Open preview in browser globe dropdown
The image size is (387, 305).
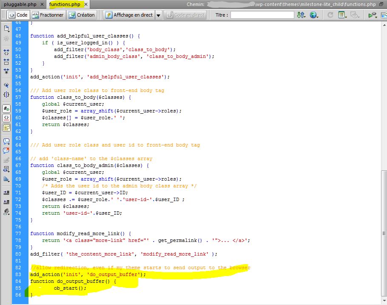(314, 15)
